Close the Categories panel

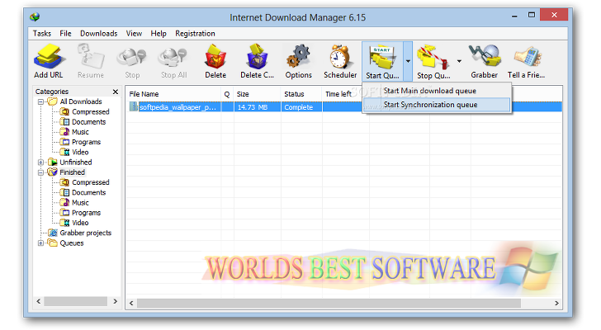pyautogui.click(x=116, y=92)
